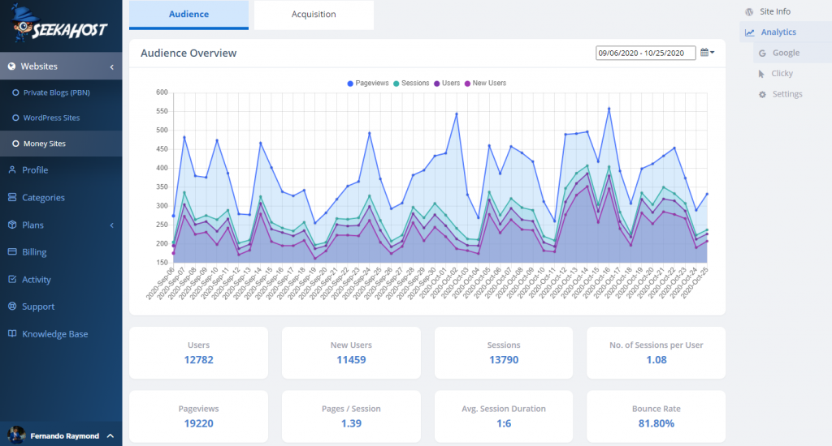Click the Plans box icon
The width and height of the screenshot is (832, 446).
[12, 225]
